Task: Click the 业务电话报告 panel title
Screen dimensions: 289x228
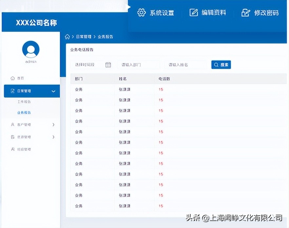Action: 82,50
